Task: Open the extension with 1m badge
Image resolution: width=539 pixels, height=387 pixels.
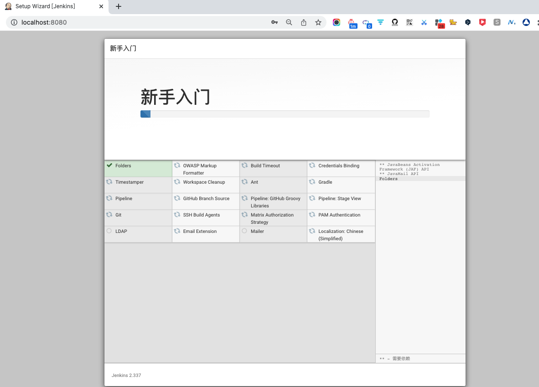Action: (x=352, y=23)
